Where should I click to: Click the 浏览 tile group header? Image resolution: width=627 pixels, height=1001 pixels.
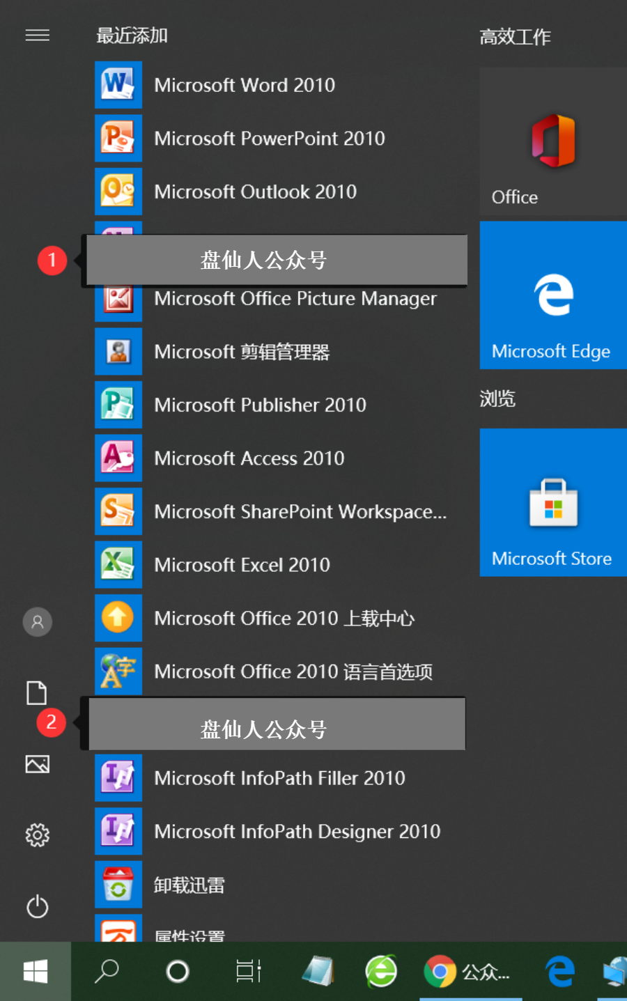(x=497, y=398)
